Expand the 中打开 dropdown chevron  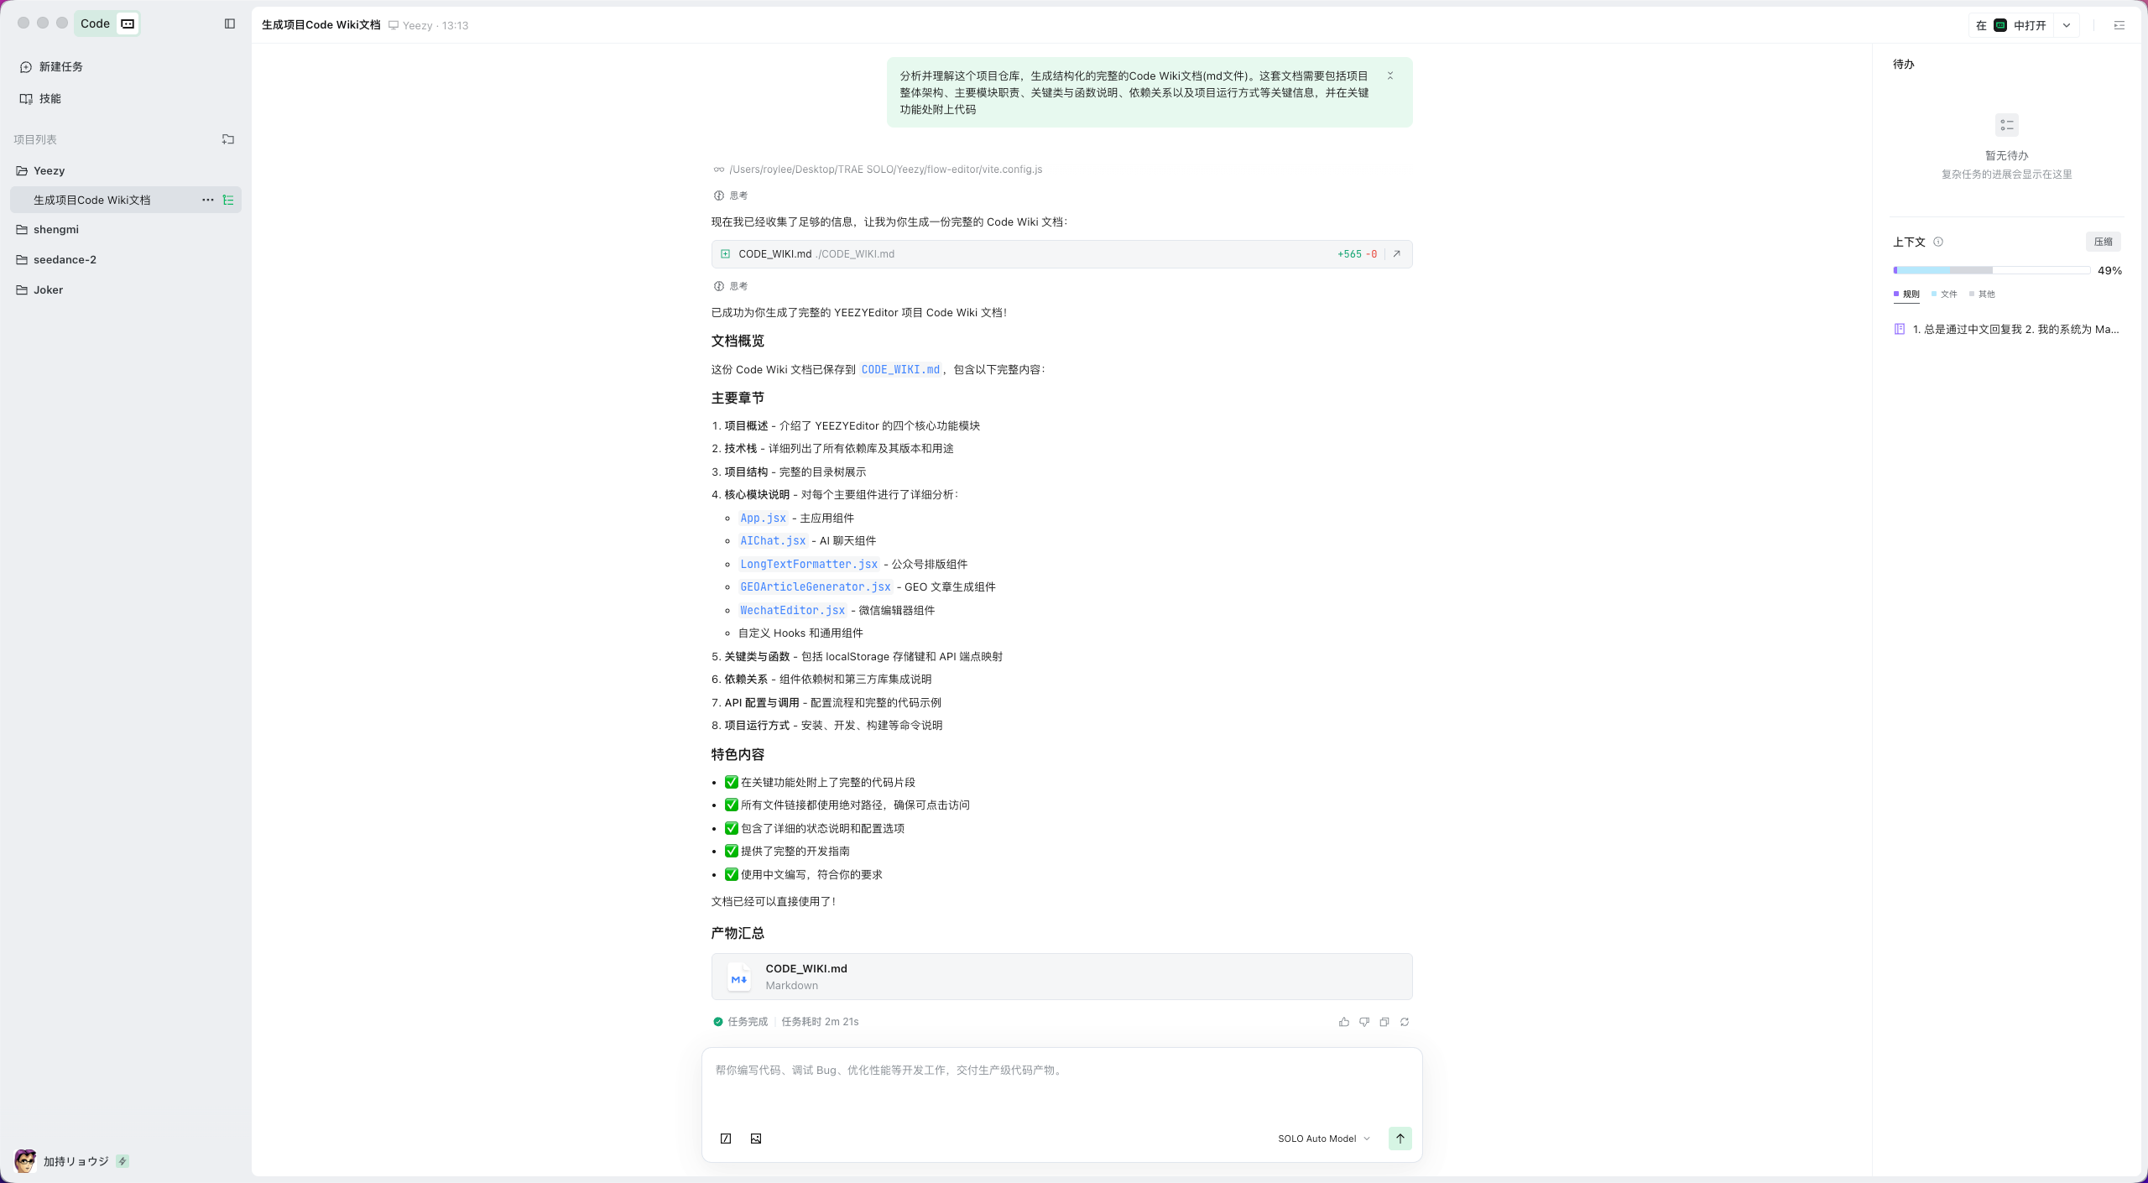[2067, 25]
